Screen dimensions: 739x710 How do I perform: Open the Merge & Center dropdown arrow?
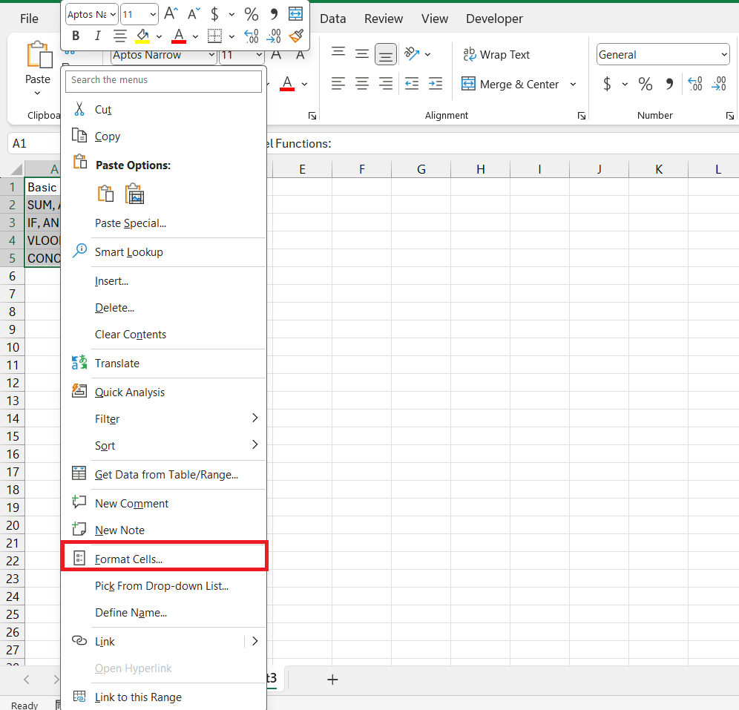(x=573, y=84)
